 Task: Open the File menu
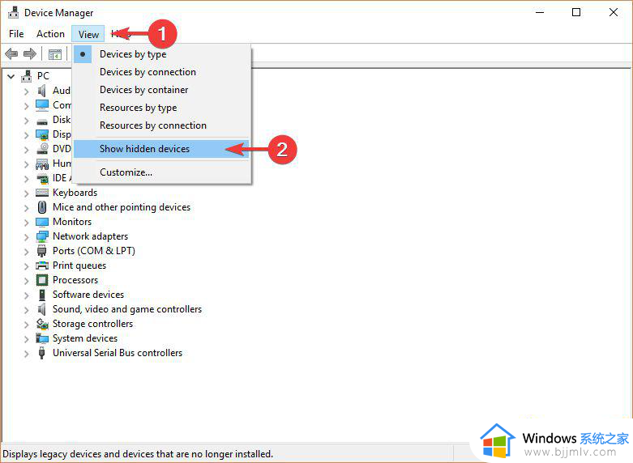coord(16,34)
